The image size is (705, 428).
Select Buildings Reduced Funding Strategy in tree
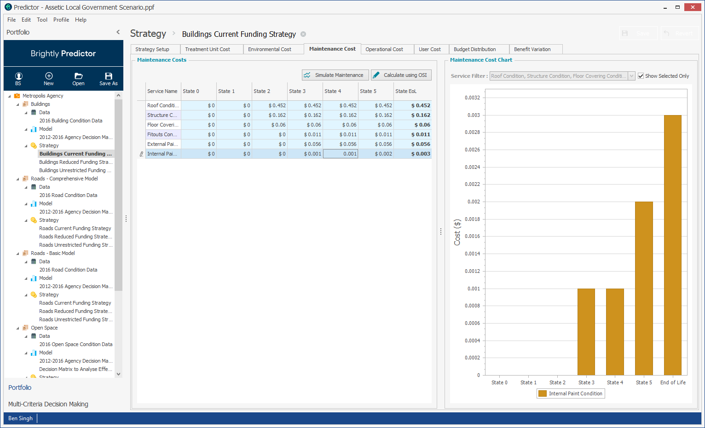[x=75, y=162]
